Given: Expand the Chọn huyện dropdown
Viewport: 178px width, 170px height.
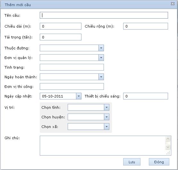Looking at the screenshot, I should click(106, 117).
